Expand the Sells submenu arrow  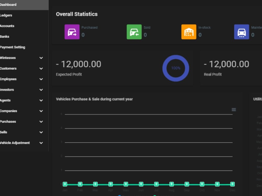pos(41,132)
